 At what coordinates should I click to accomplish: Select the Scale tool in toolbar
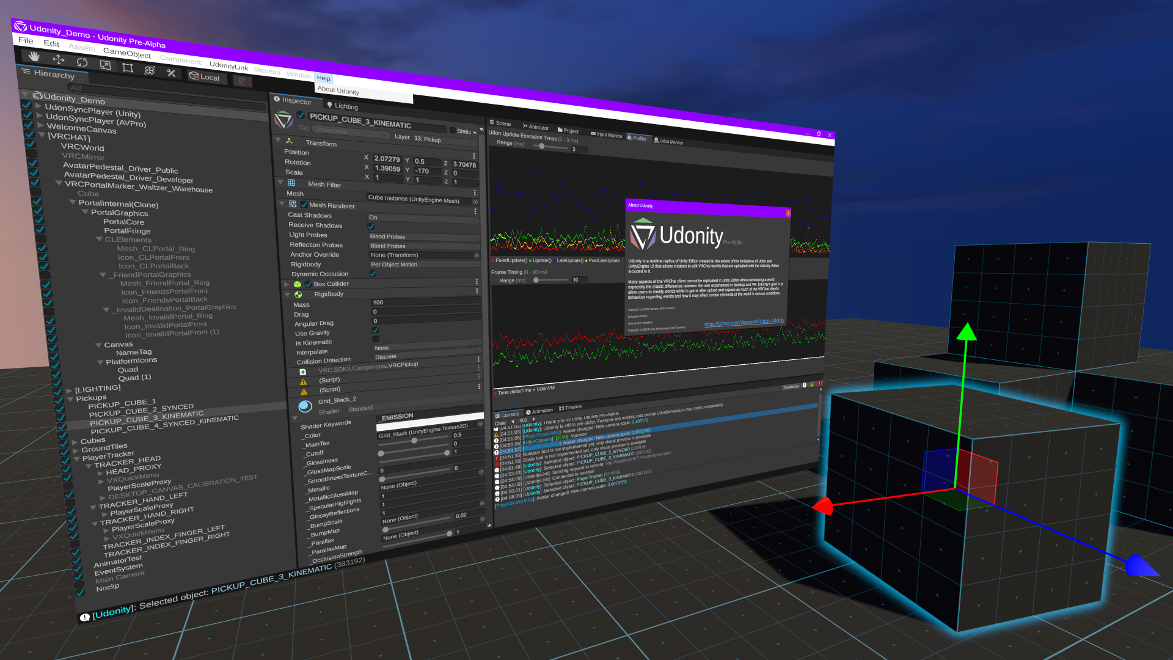(x=105, y=64)
